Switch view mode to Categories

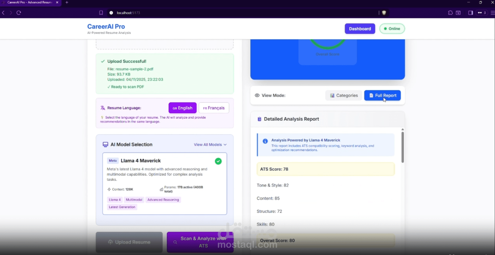pos(344,95)
